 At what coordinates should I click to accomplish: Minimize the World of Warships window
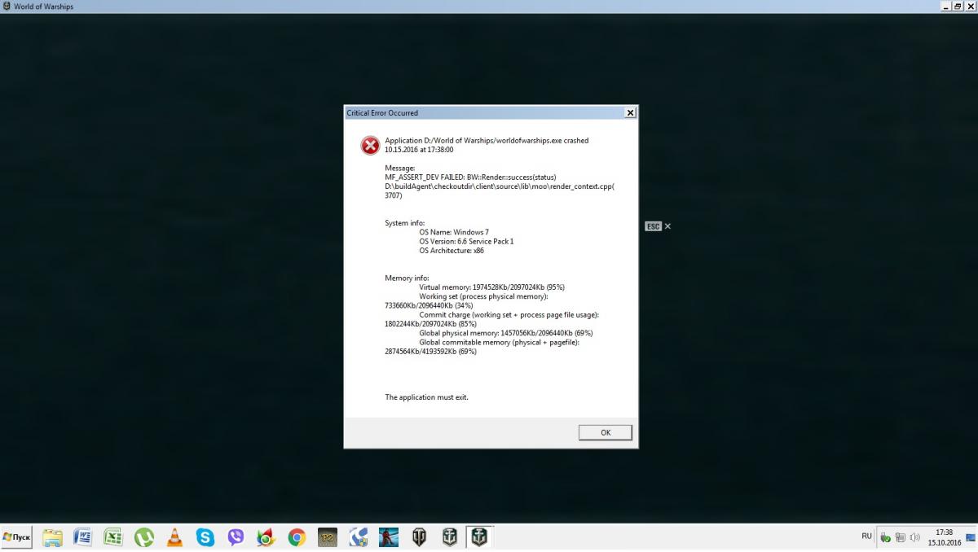click(x=945, y=7)
